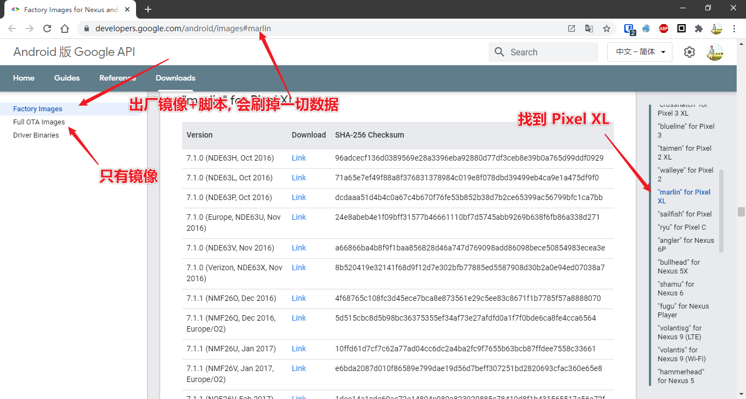Screen dimensions: 746x399
Task: Bookmark this page with the star icon
Action: click(606, 29)
